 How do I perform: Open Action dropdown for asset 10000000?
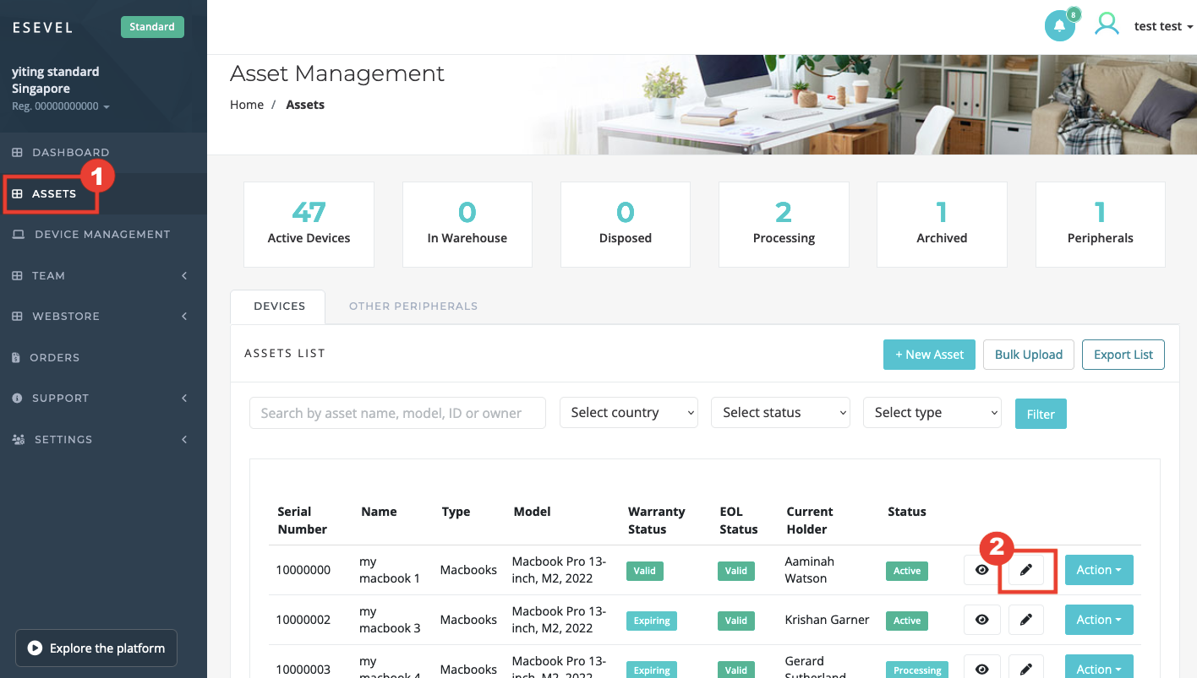1099,570
